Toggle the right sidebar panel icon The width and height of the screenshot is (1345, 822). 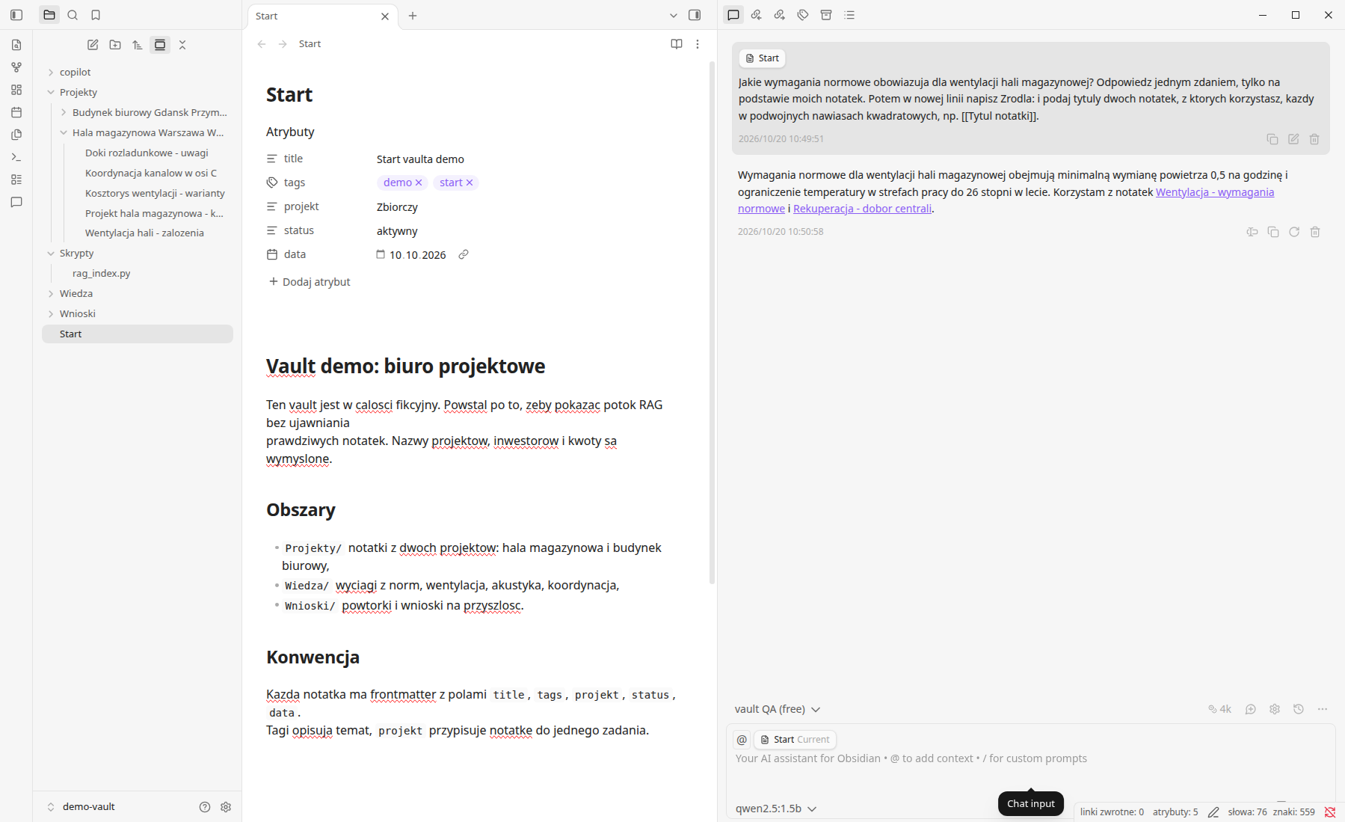(x=695, y=15)
